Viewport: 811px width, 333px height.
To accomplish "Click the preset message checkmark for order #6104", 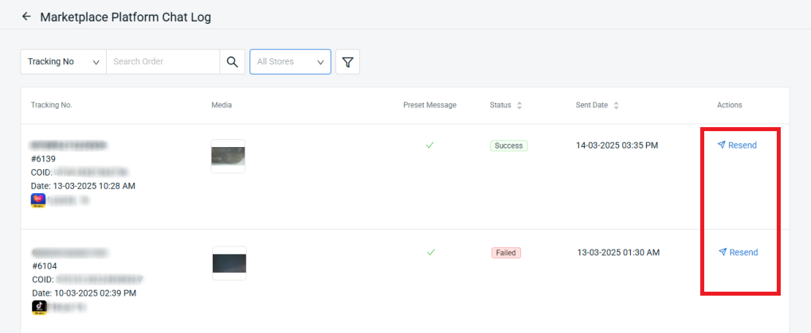I will point(430,252).
